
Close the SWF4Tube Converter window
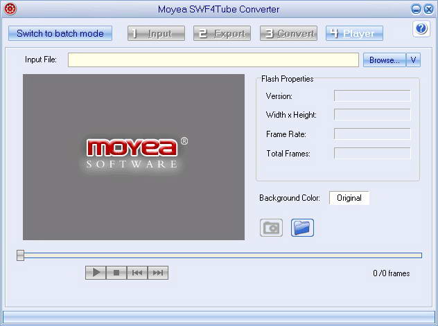(428, 9)
